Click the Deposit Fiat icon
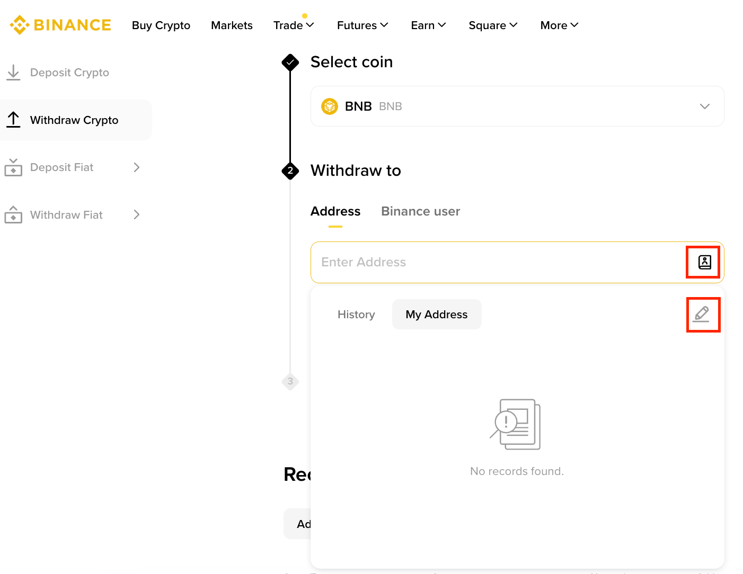This screenshot has width=743, height=574. click(13, 167)
